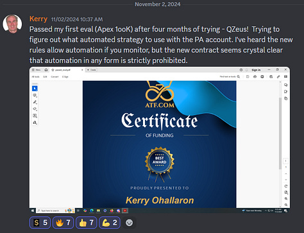This screenshot has width=304, height=233.
Task: Open the page thumbnails panel icon
Action: pyautogui.click(x=286, y=98)
